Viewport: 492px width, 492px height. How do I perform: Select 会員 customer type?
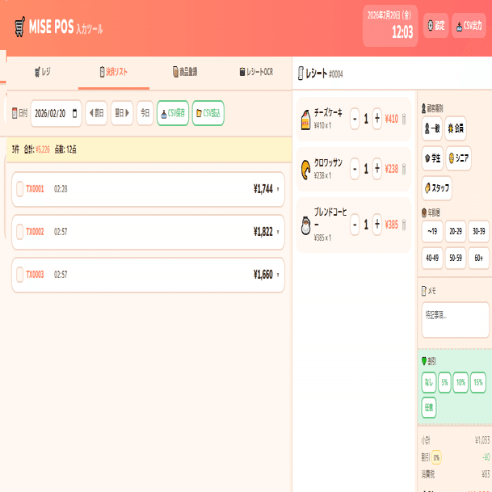click(x=456, y=128)
